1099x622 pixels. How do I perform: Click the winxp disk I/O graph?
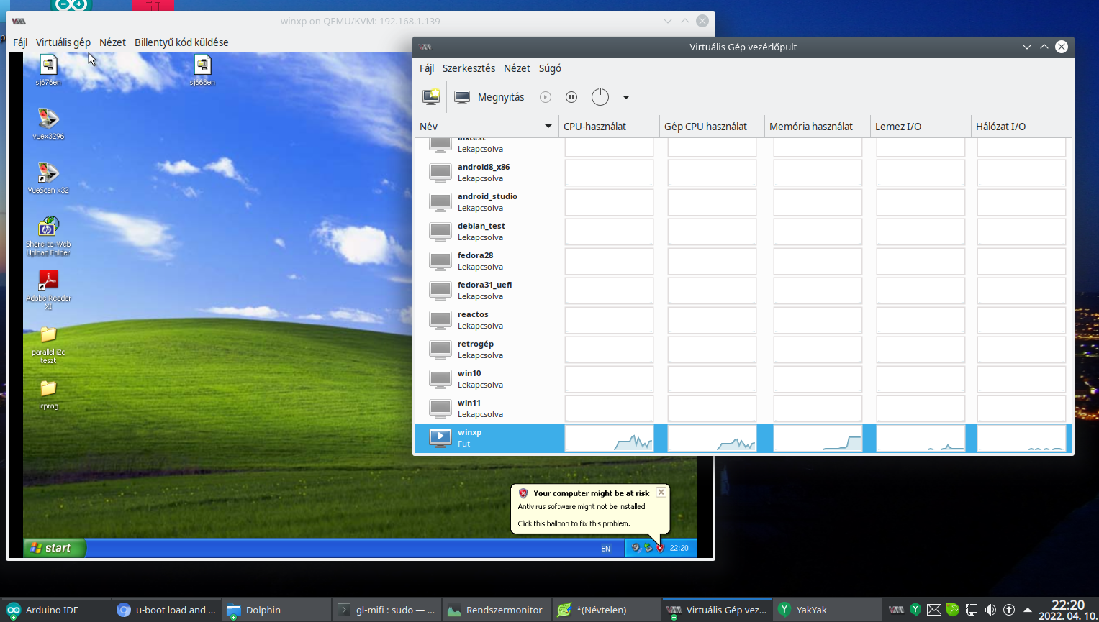[921, 438]
